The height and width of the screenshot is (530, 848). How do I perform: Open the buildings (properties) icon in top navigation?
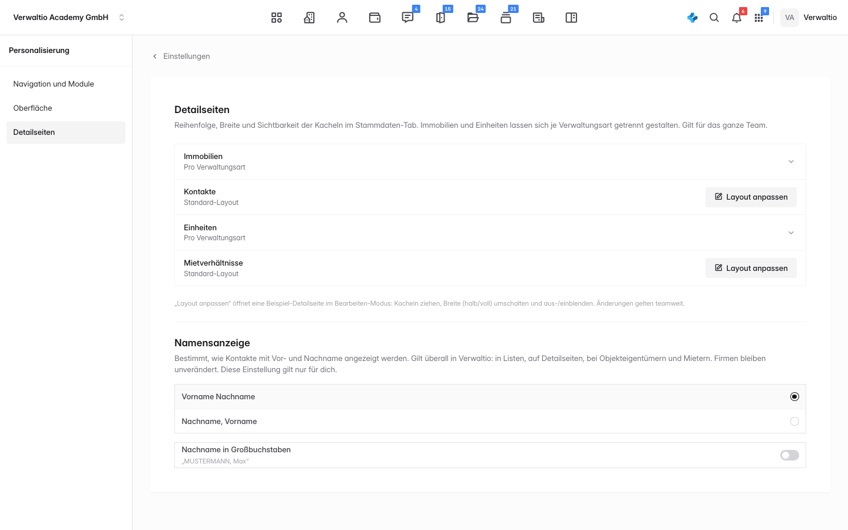[x=309, y=18]
